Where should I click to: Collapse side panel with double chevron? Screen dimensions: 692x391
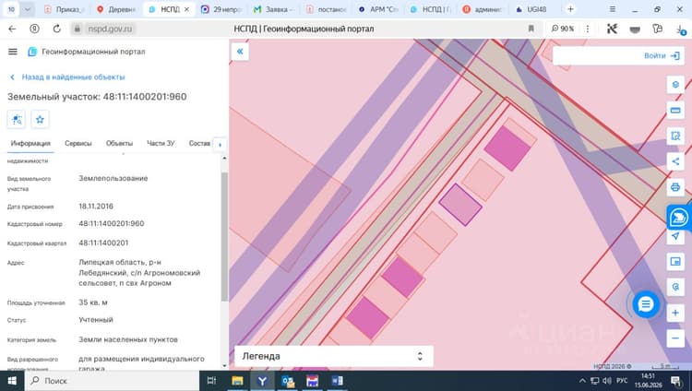click(x=240, y=52)
